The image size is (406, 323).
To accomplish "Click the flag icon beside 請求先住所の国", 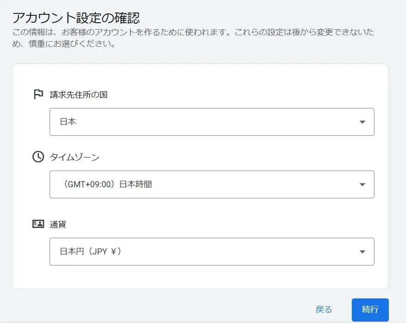I will click(x=38, y=94).
